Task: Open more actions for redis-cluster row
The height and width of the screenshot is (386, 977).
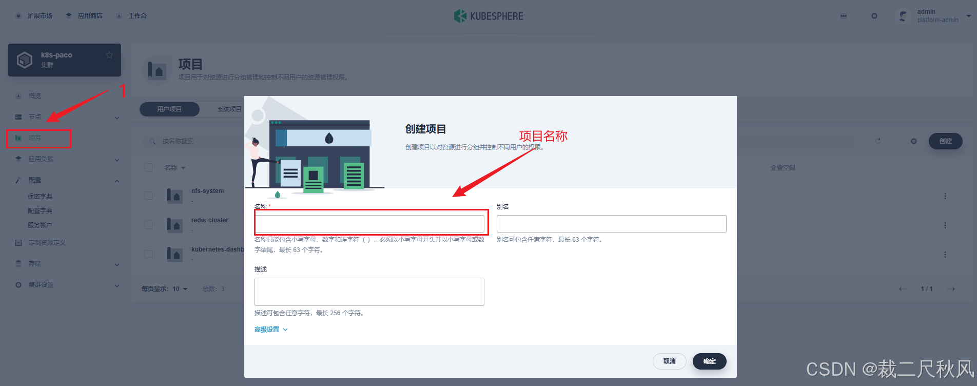Action: (945, 225)
